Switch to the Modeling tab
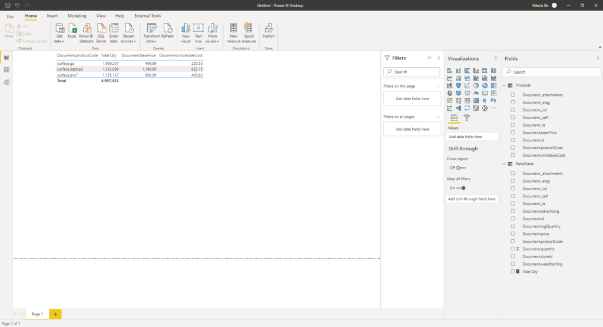The width and height of the screenshot is (603, 327). [77, 16]
